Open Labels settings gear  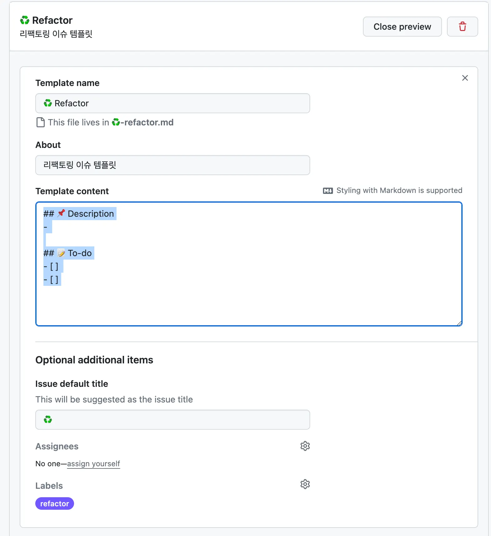coord(305,484)
